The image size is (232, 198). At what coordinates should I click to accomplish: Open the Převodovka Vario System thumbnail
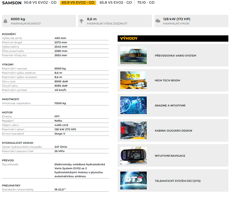pyautogui.click(x=134, y=55)
